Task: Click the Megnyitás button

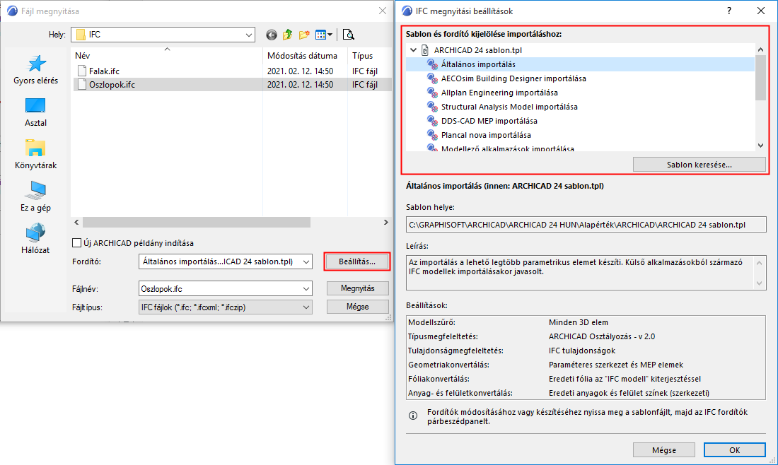Action: click(358, 288)
